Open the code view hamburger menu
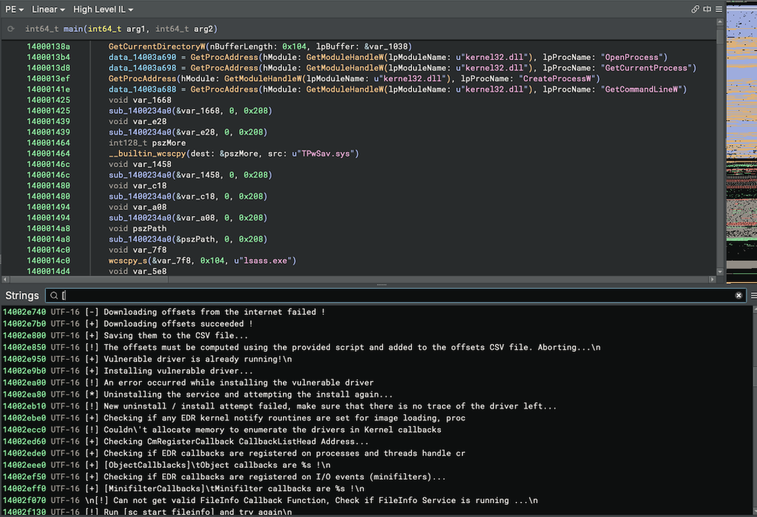 click(x=719, y=9)
